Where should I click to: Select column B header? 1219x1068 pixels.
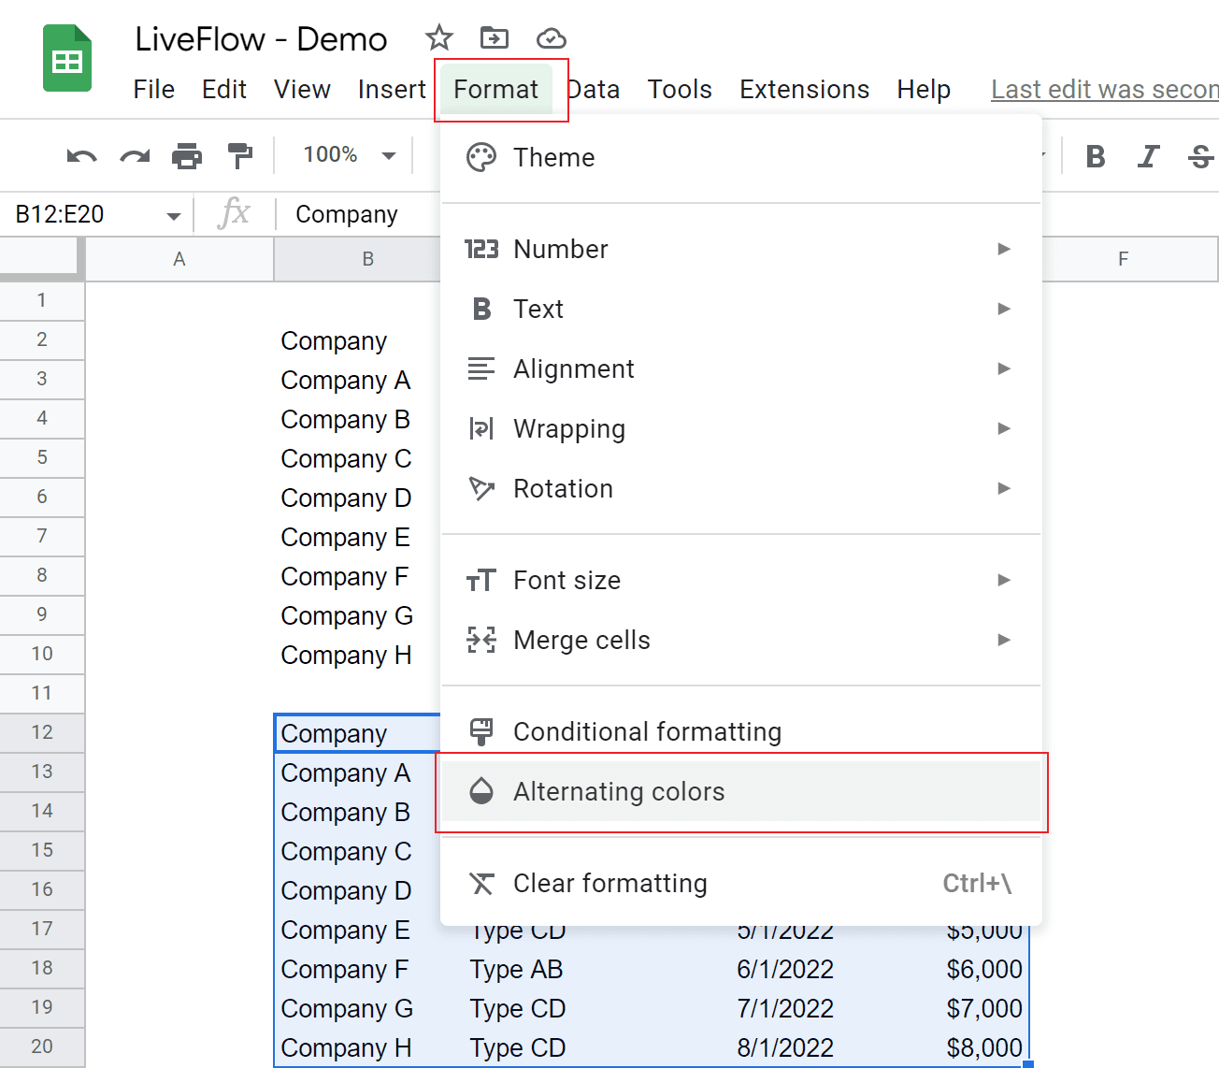point(357,259)
